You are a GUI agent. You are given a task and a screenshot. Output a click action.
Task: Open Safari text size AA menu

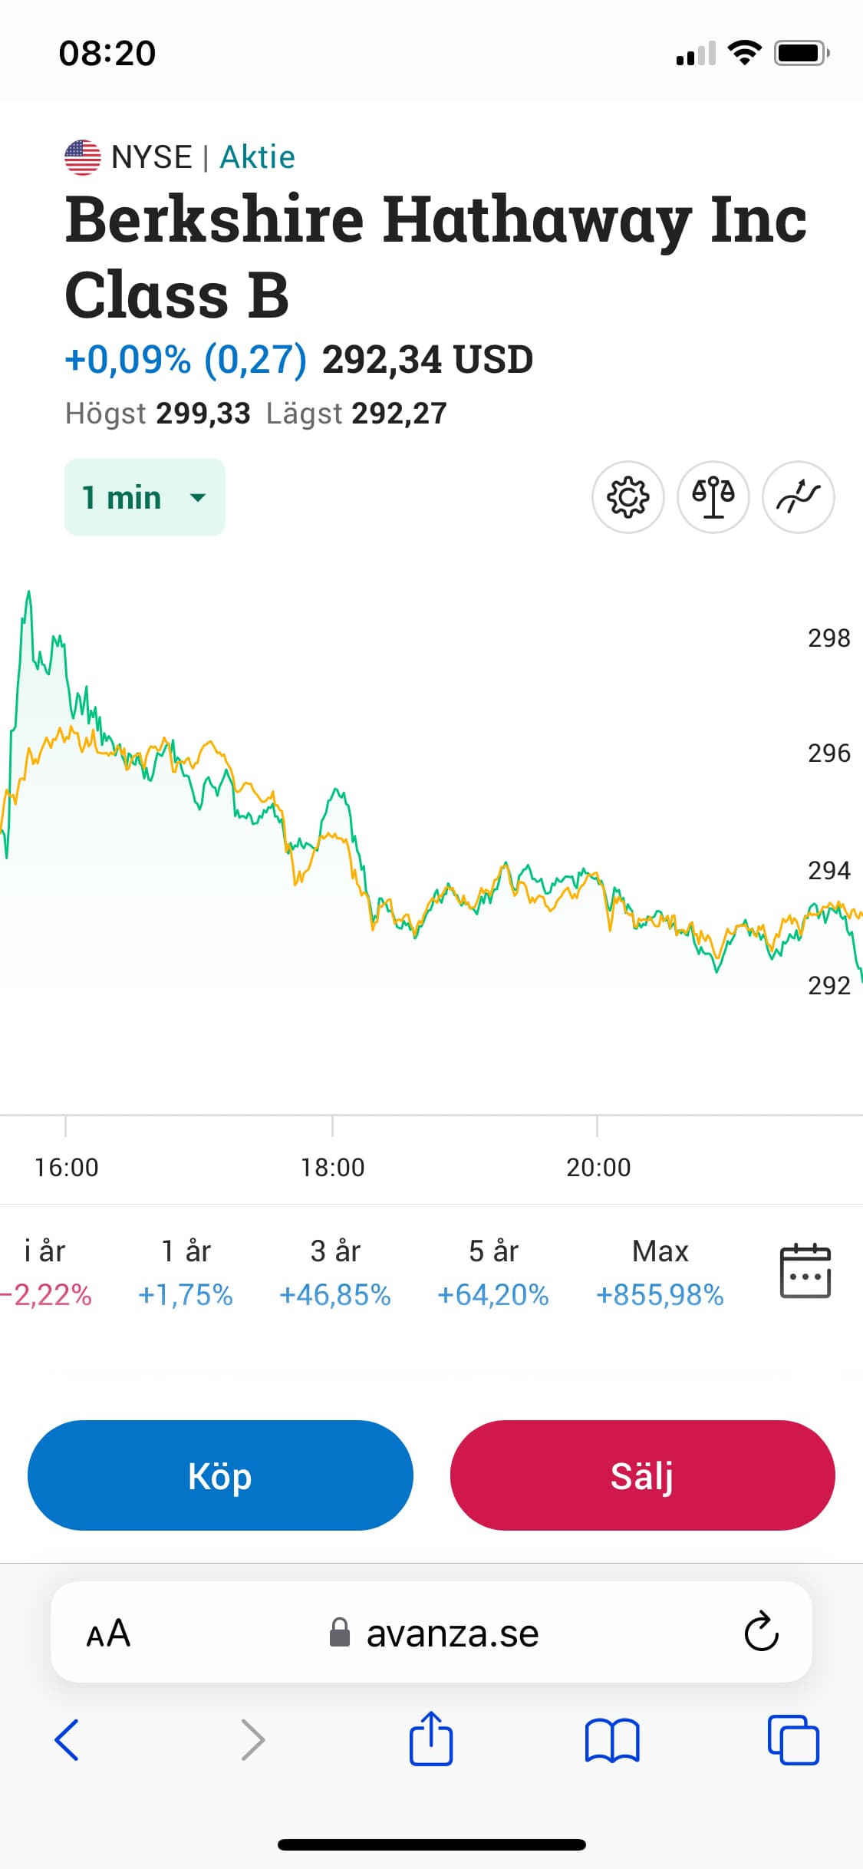click(108, 1633)
